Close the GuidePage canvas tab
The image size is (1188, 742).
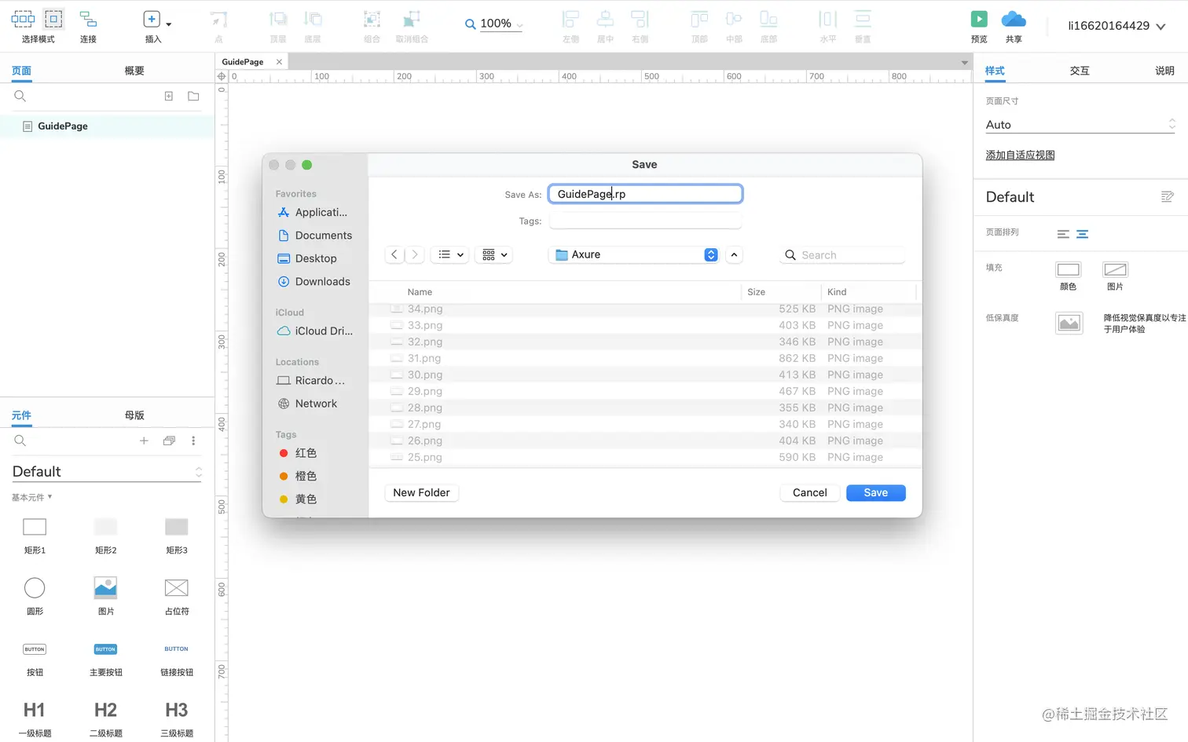[x=279, y=62]
